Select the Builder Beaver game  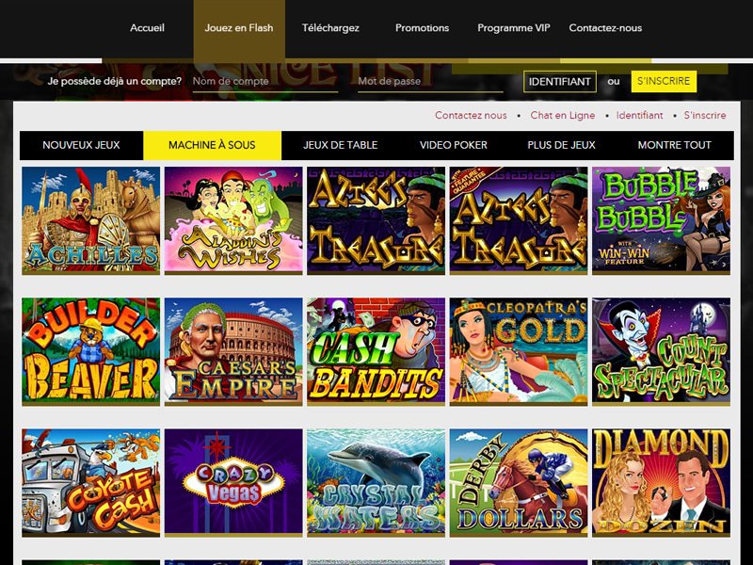pyautogui.click(x=90, y=351)
